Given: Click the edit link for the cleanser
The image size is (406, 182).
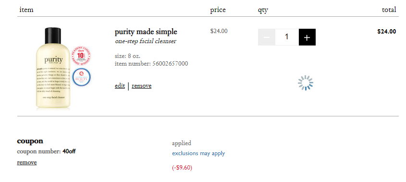Looking at the screenshot, I should click(120, 86).
